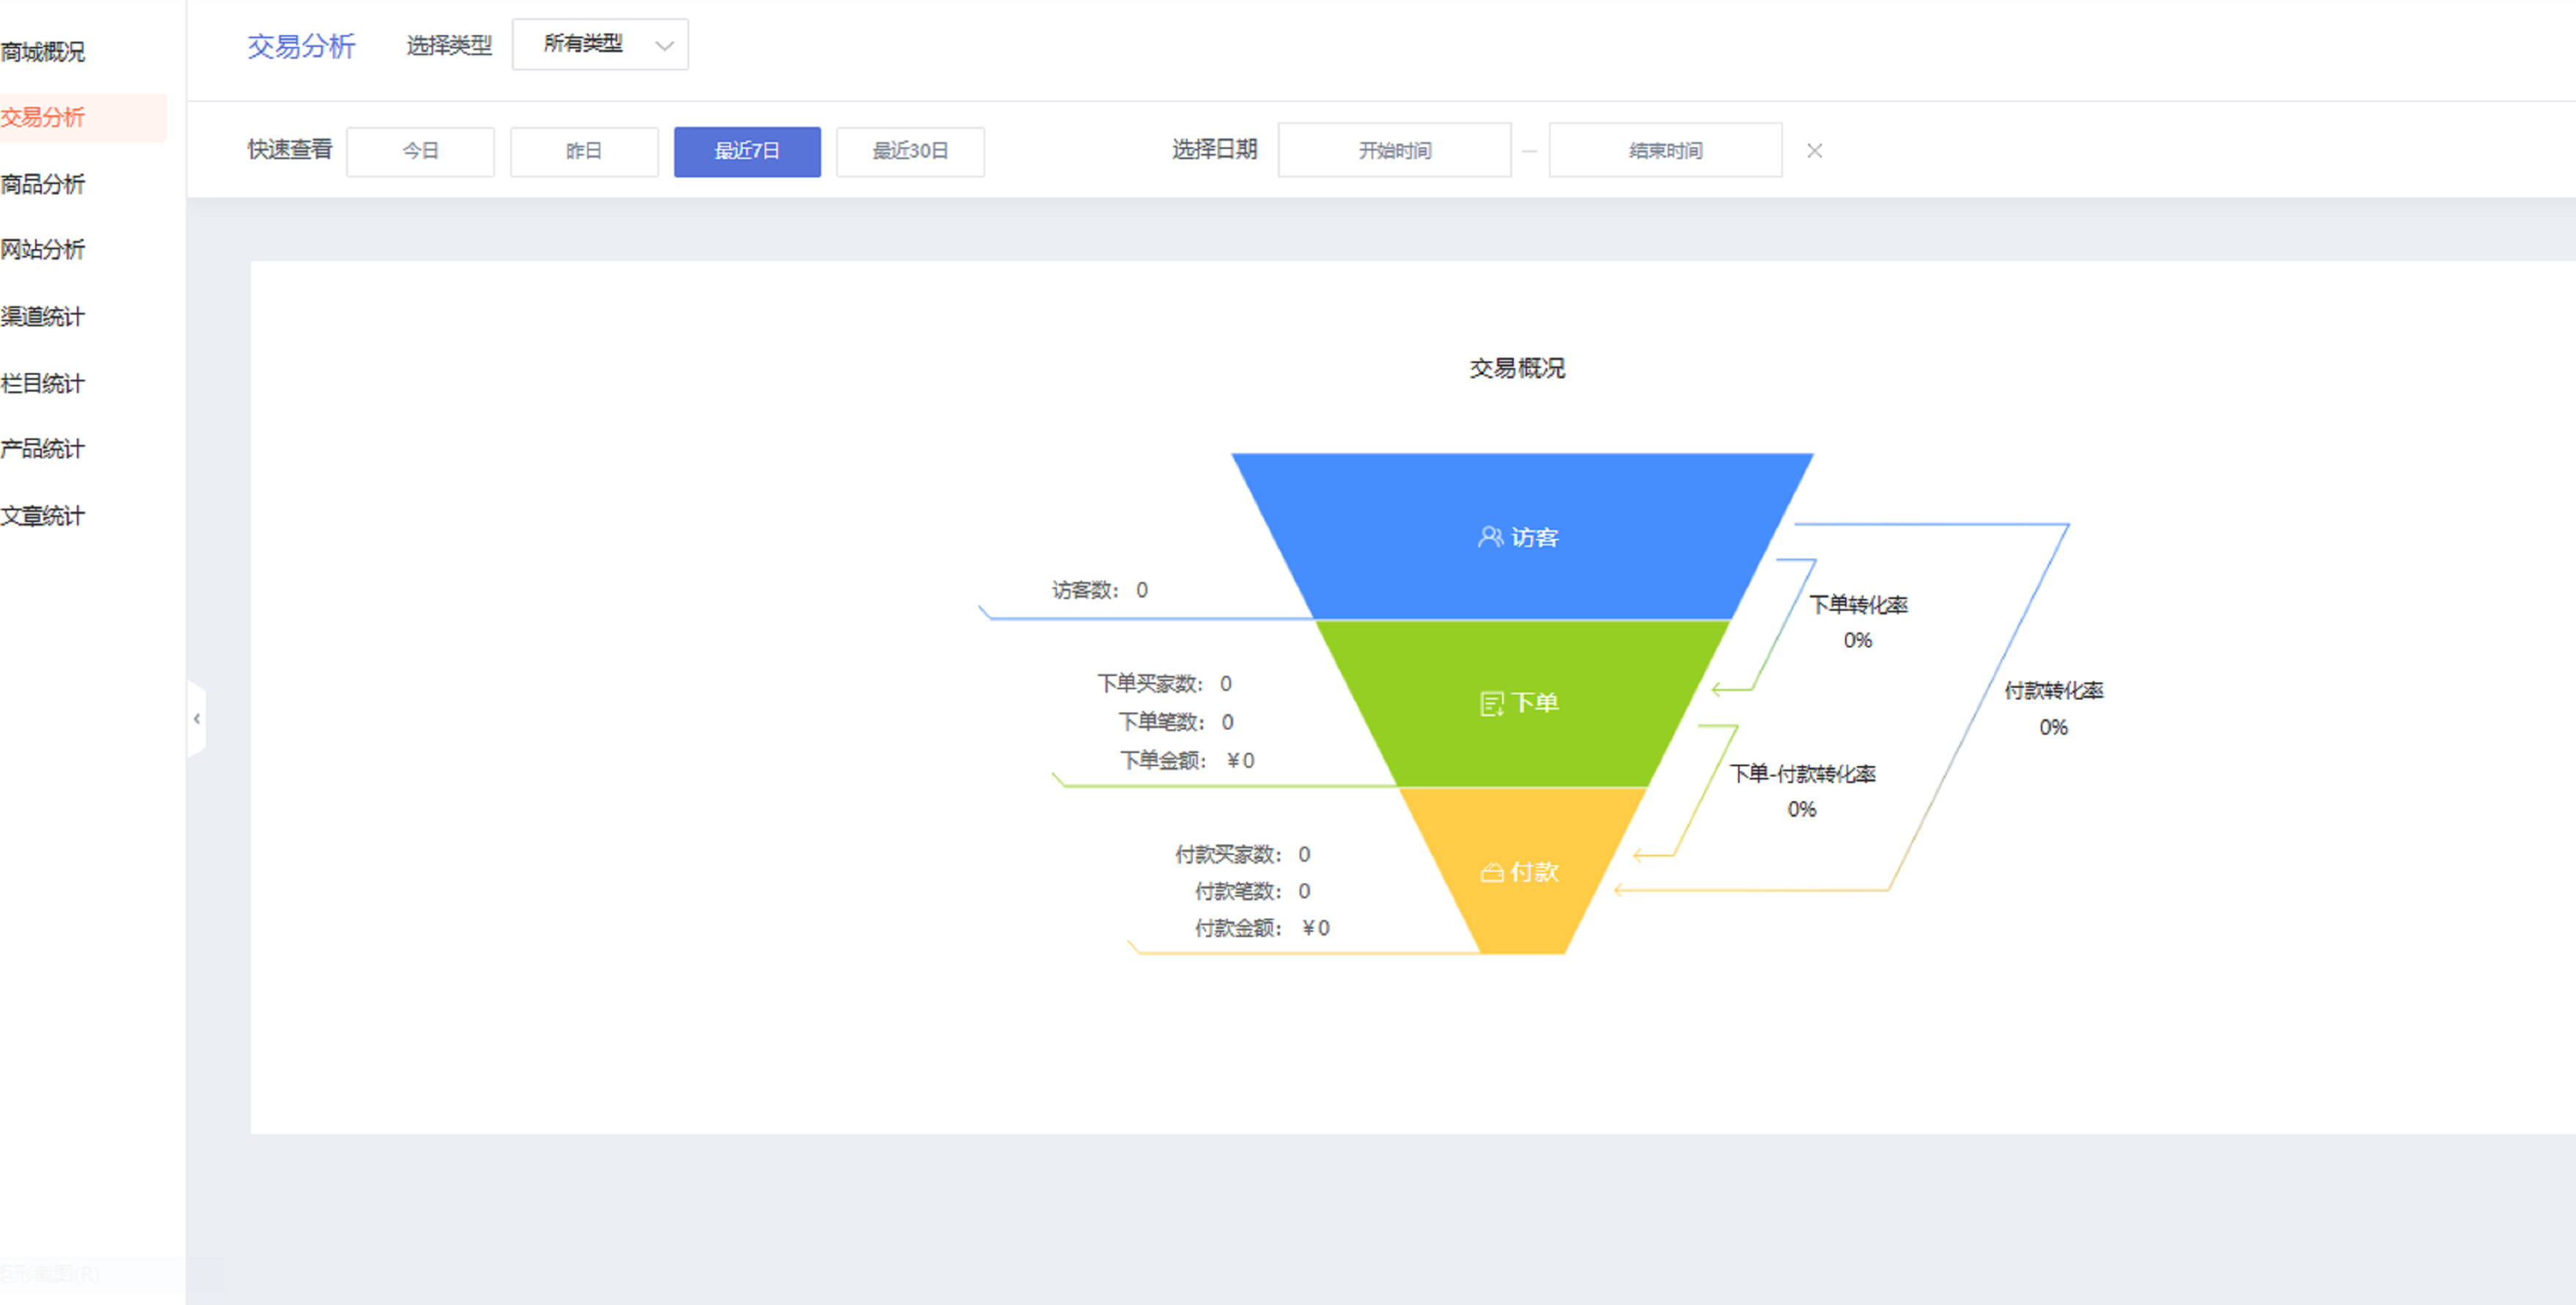Clear the date range with the X icon
The image size is (2576, 1305).
(1814, 151)
